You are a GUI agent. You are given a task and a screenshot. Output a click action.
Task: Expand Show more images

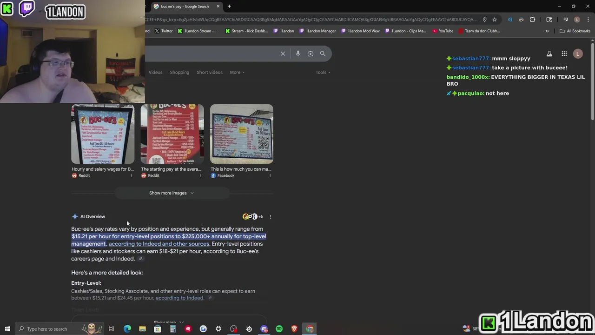[x=172, y=193]
